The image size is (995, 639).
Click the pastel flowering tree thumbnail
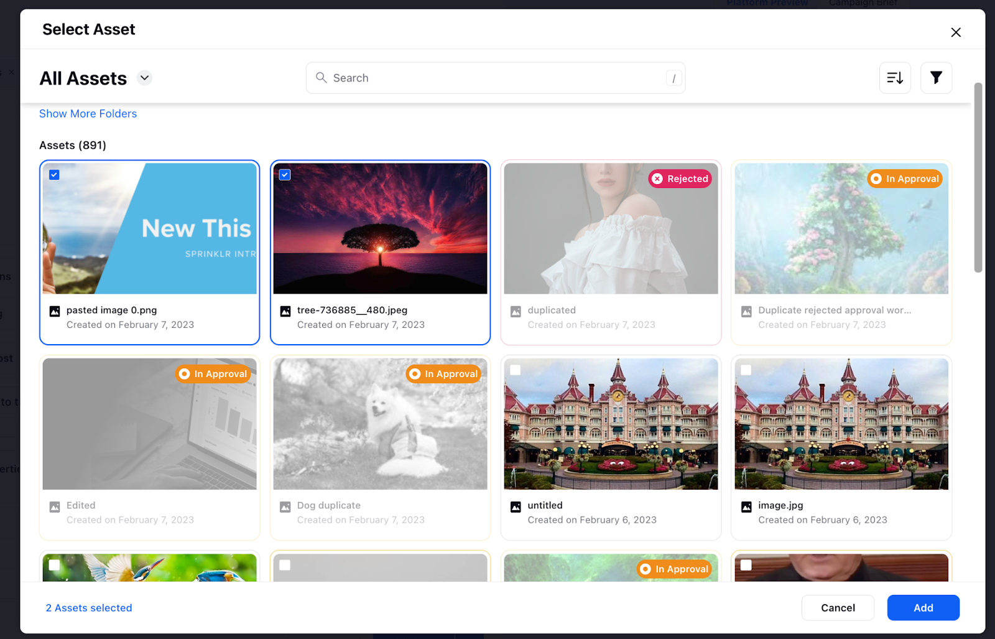[841, 228]
